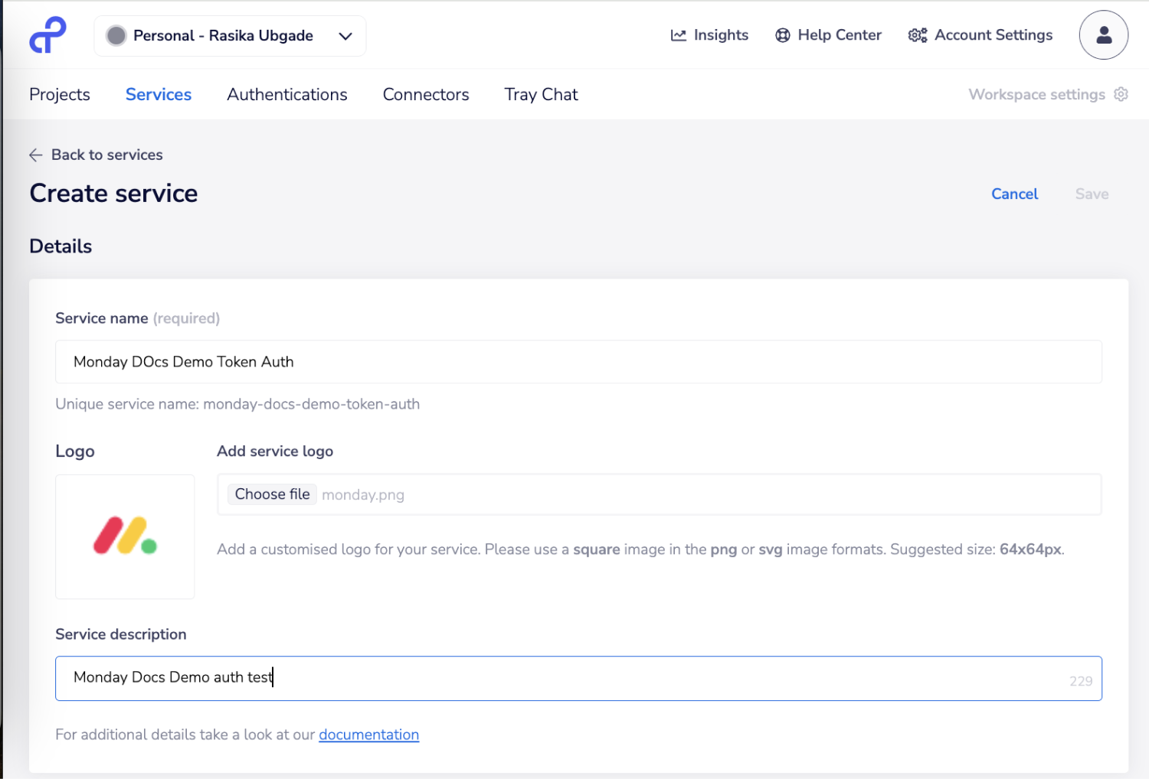
Task: Open the documentation link
Action: (x=368, y=734)
